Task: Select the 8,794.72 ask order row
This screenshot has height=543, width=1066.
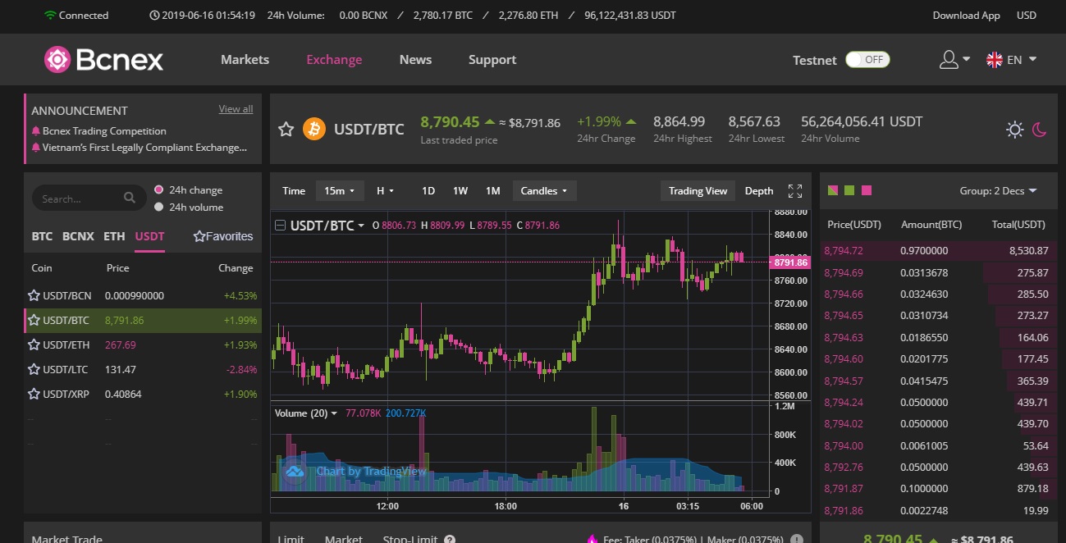Action: click(938, 250)
